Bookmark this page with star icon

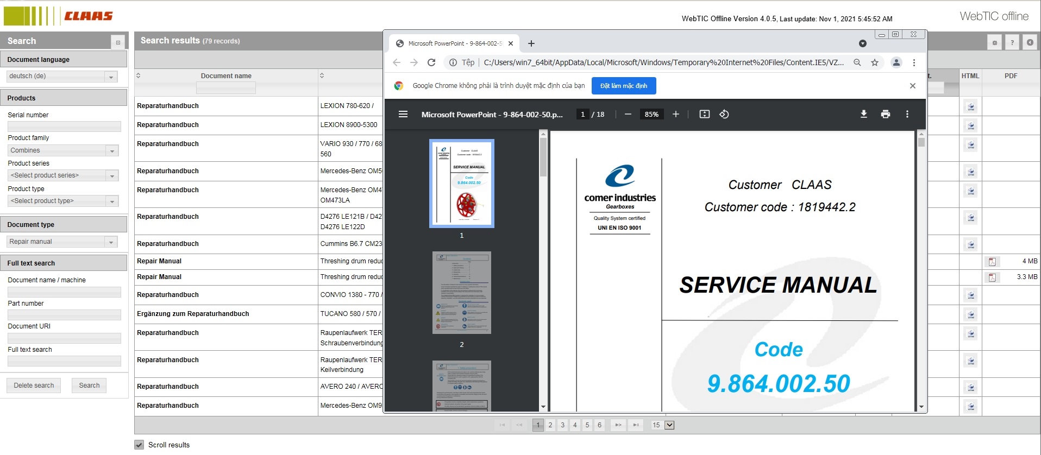pos(875,62)
